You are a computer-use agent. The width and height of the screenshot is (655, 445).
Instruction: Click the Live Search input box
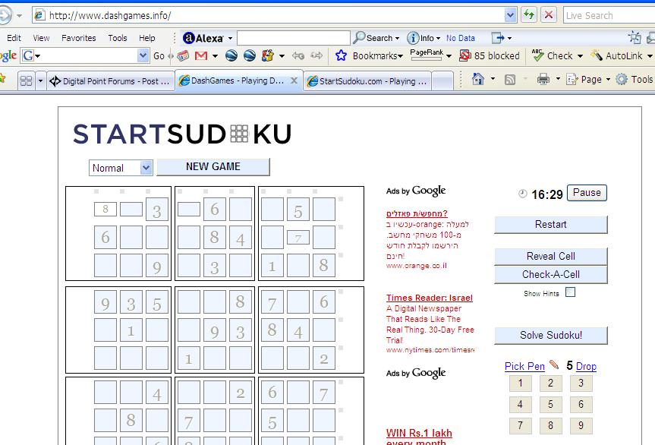[609, 15]
